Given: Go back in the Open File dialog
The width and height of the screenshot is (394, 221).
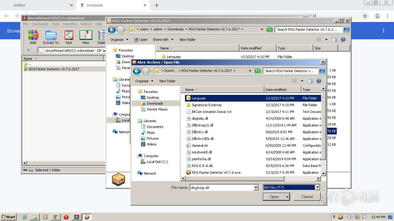Looking at the screenshot, I should [x=137, y=71].
